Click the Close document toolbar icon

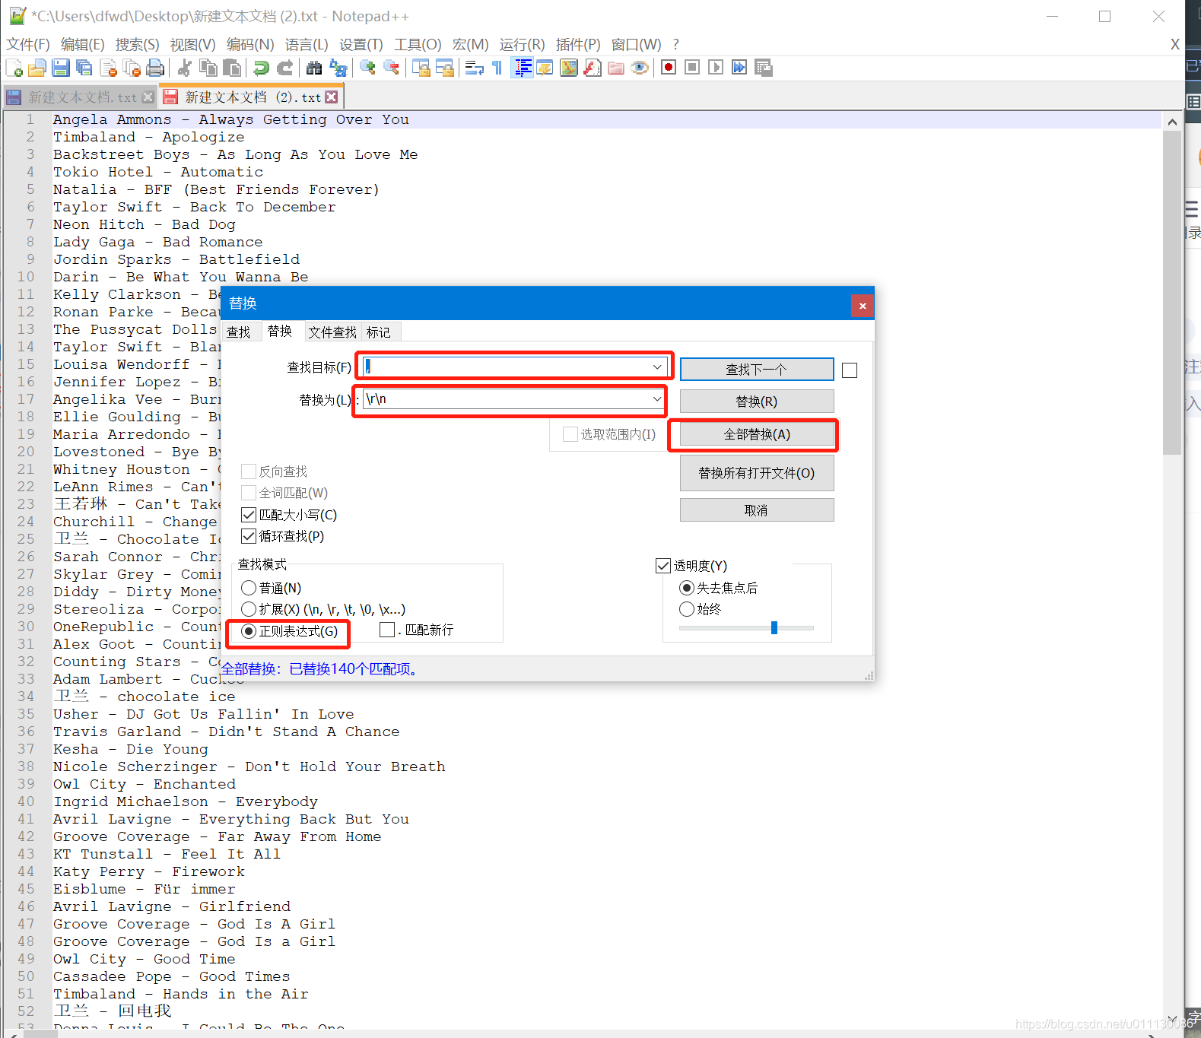108,68
